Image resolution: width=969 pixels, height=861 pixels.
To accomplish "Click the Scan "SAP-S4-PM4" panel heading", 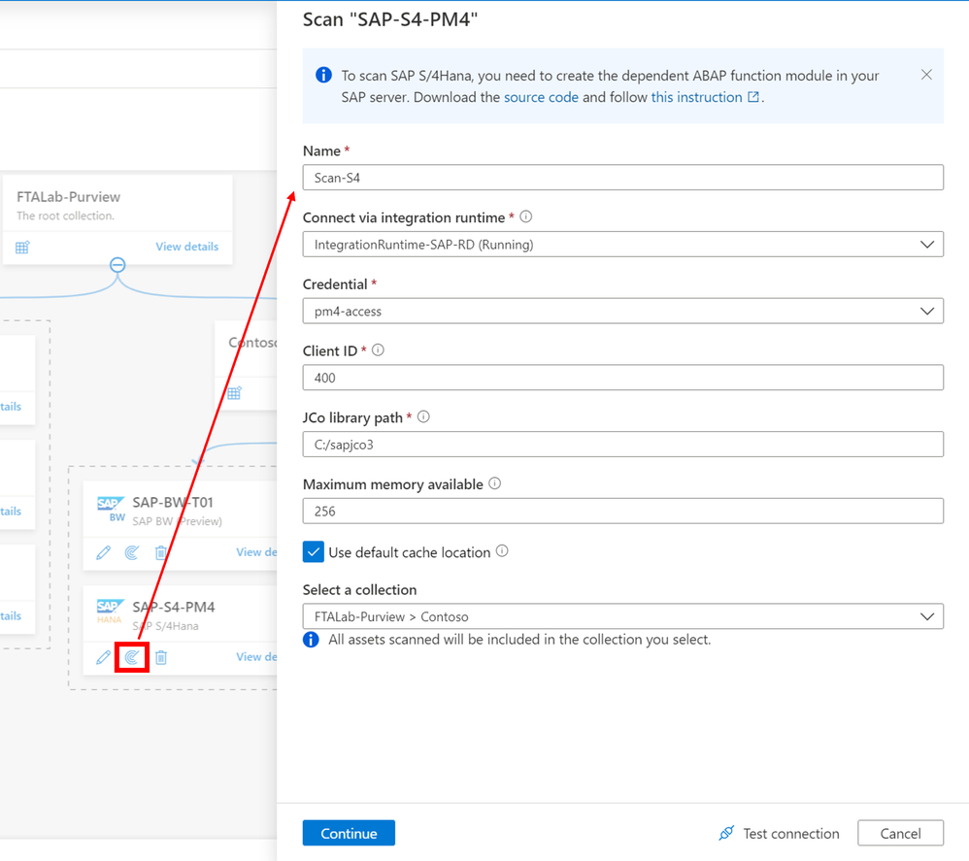I will point(390,19).
